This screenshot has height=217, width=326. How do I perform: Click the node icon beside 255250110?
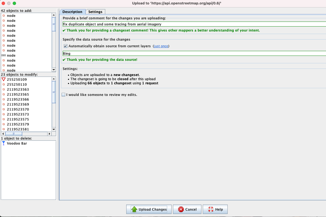click(x=4, y=85)
